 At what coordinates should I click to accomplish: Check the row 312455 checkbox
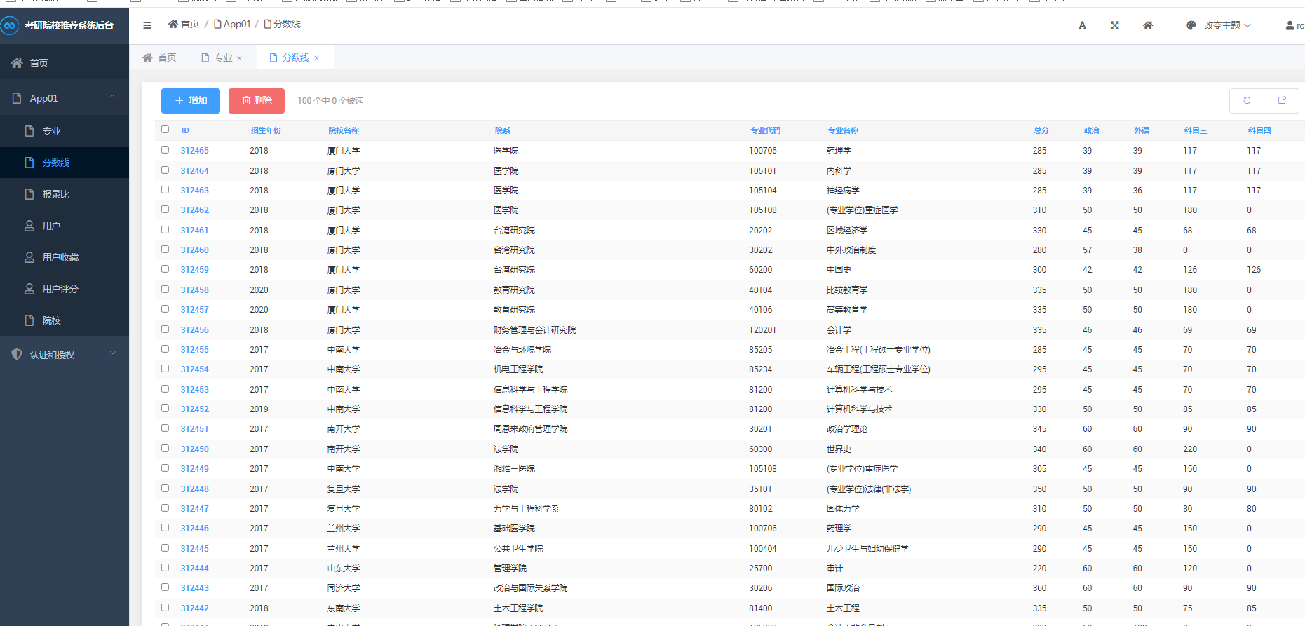(165, 349)
